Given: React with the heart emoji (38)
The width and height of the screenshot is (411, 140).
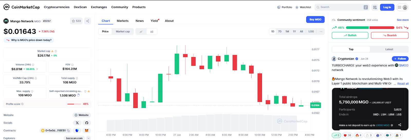Looking at the screenshot, I should [347, 135].
